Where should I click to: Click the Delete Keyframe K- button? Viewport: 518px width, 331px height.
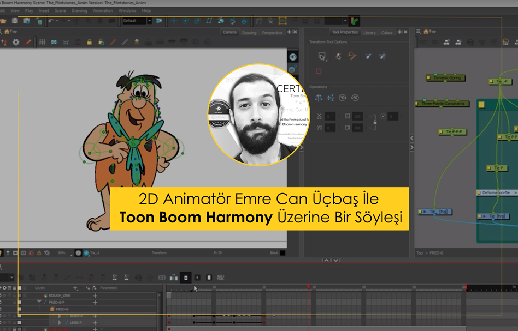tap(126, 277)
